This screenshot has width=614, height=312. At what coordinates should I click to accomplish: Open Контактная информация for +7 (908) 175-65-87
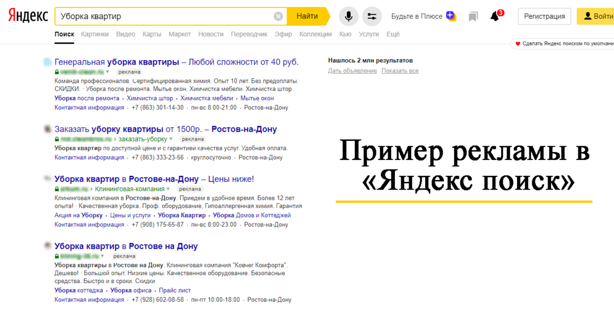point(89,225)
